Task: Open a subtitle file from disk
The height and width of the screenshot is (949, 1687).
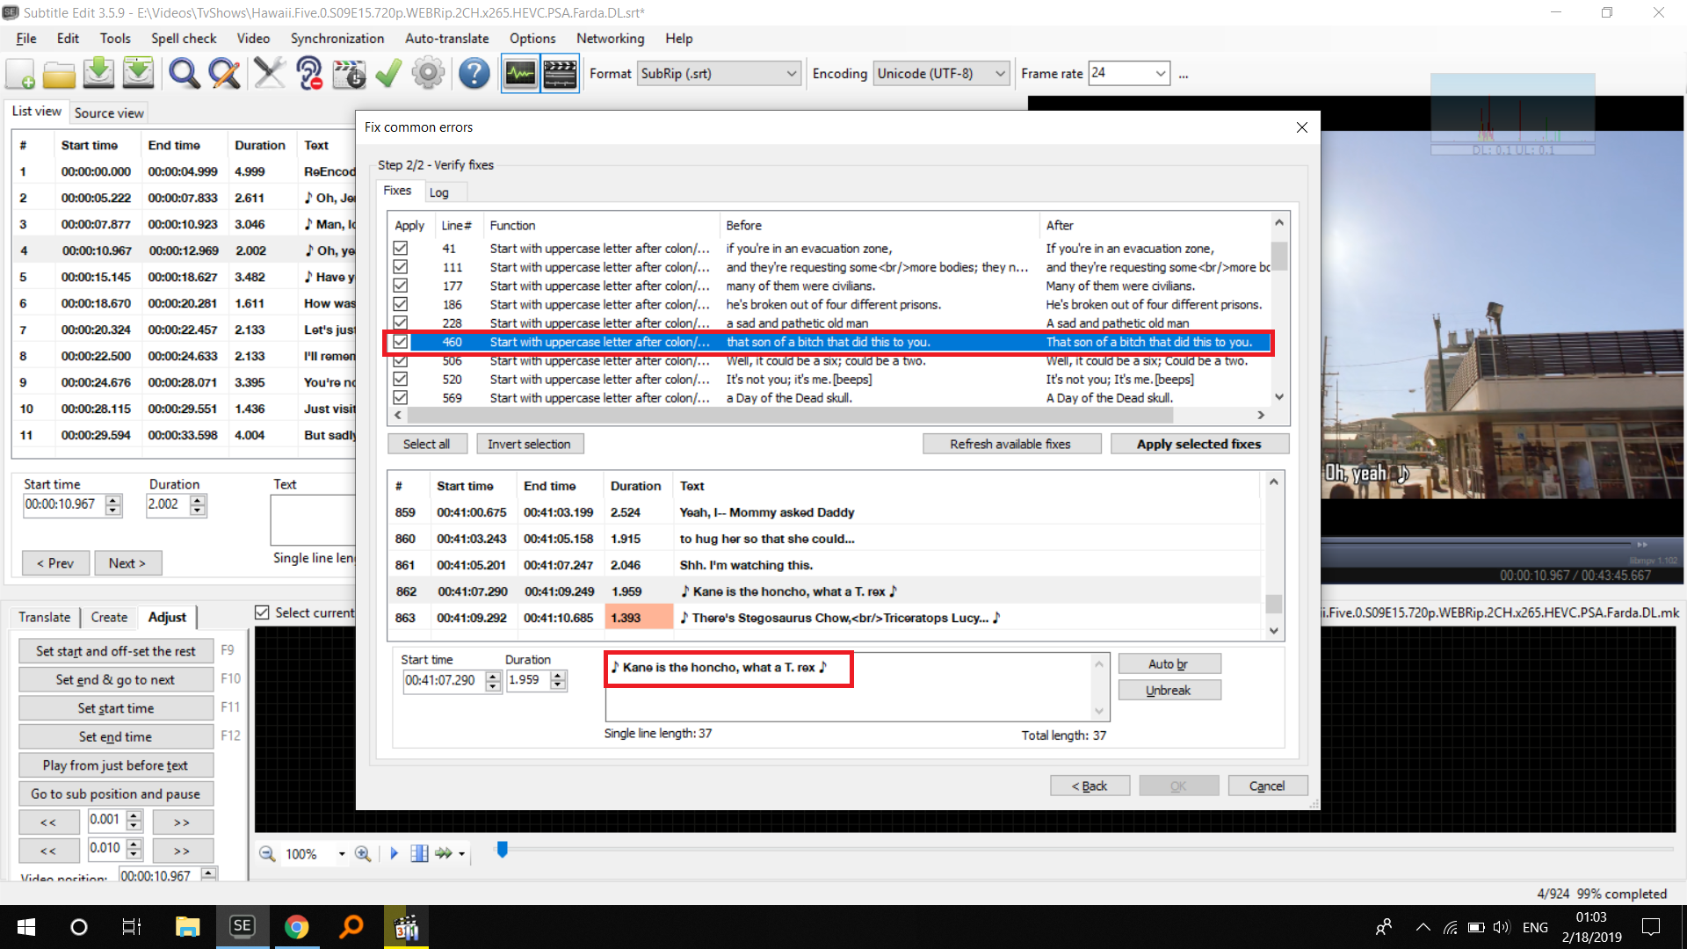Action: 59,73
